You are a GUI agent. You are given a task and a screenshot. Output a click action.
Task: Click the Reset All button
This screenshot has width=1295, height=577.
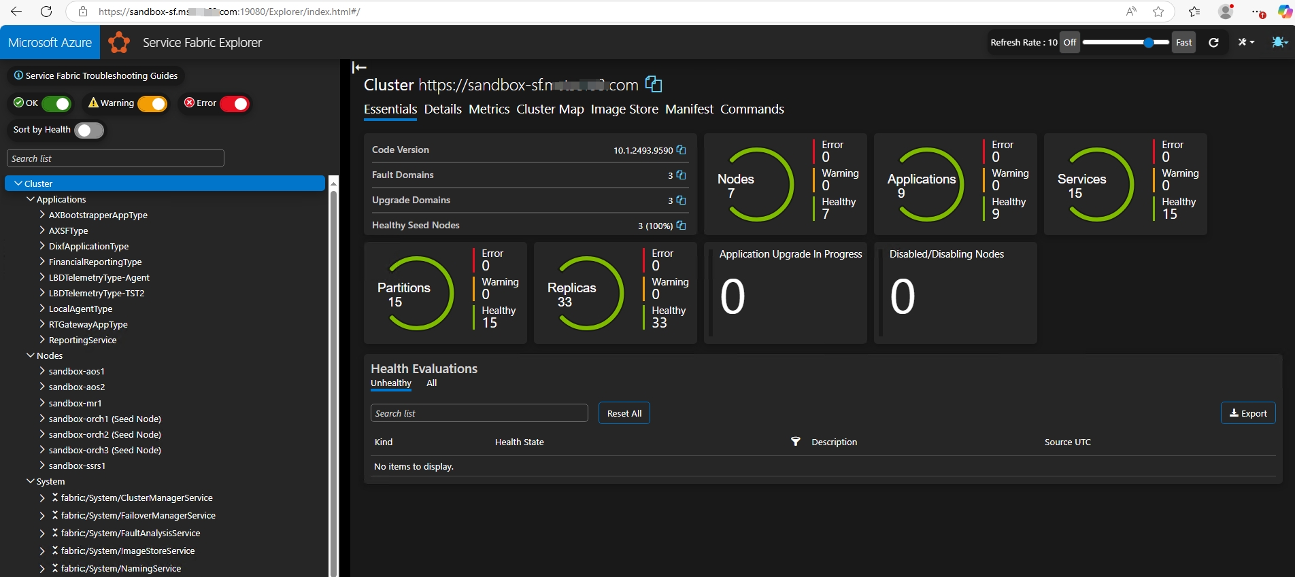click(624, 413)
